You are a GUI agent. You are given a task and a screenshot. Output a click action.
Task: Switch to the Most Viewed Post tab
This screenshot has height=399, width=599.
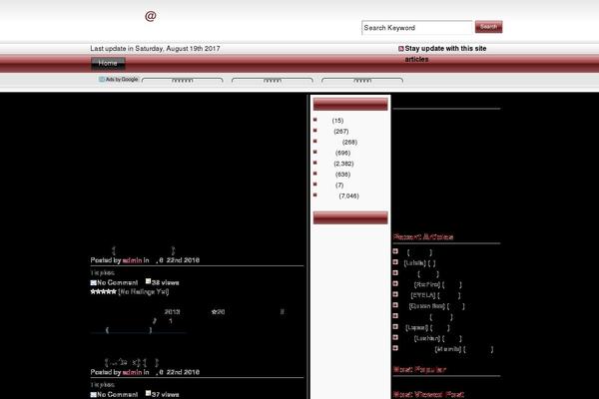point(428,394)
